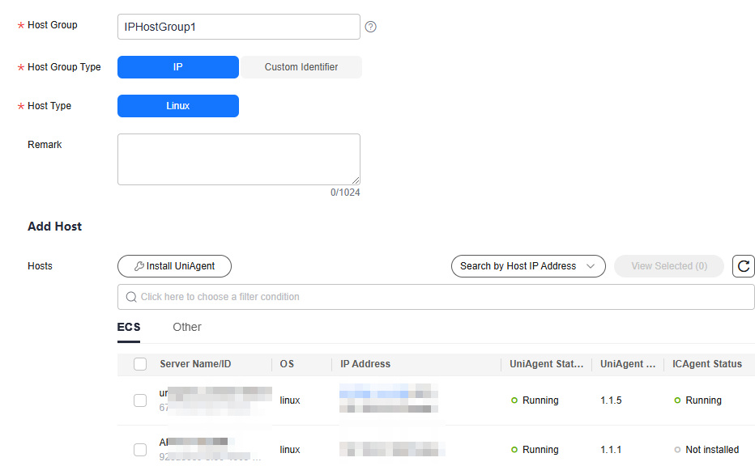755x466 pixels.
Task: Switch to the Other tab
Action: click(187, 327)
